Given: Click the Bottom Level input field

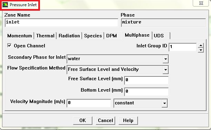Looking at the screenshot, I should click(x=147, y=92).
